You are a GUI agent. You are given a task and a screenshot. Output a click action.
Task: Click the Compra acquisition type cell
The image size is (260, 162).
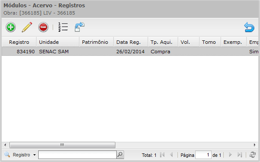click(x=163, y=52)
